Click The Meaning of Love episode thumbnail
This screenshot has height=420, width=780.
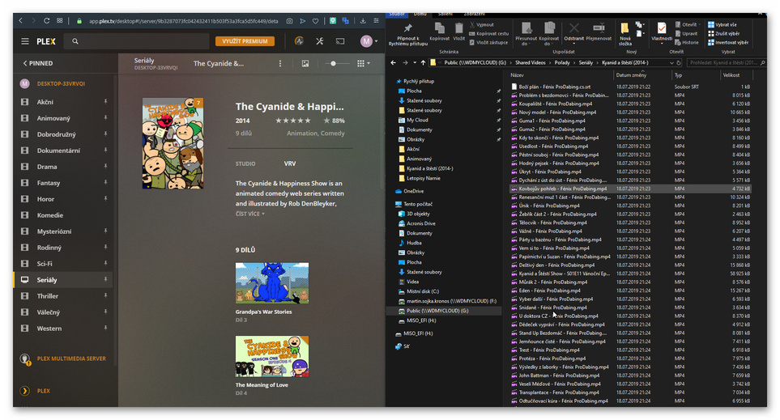click(x=272, y=356)
